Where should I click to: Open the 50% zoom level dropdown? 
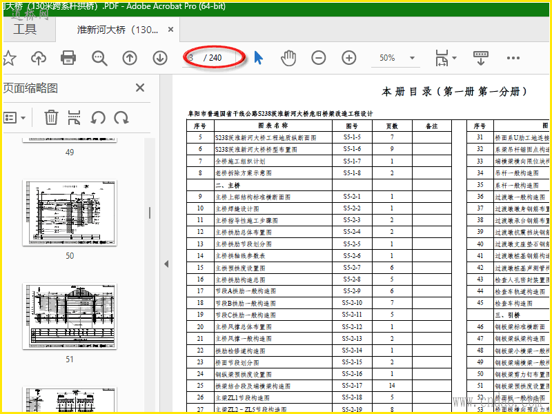(x=412, y=58)
